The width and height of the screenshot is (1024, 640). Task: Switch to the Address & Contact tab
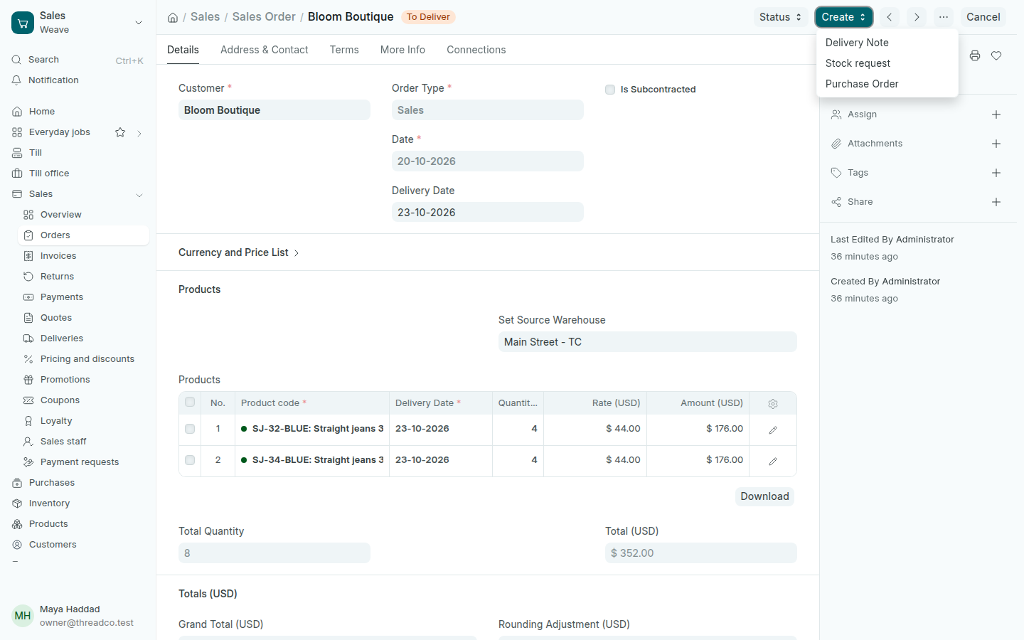pos(265,50)
